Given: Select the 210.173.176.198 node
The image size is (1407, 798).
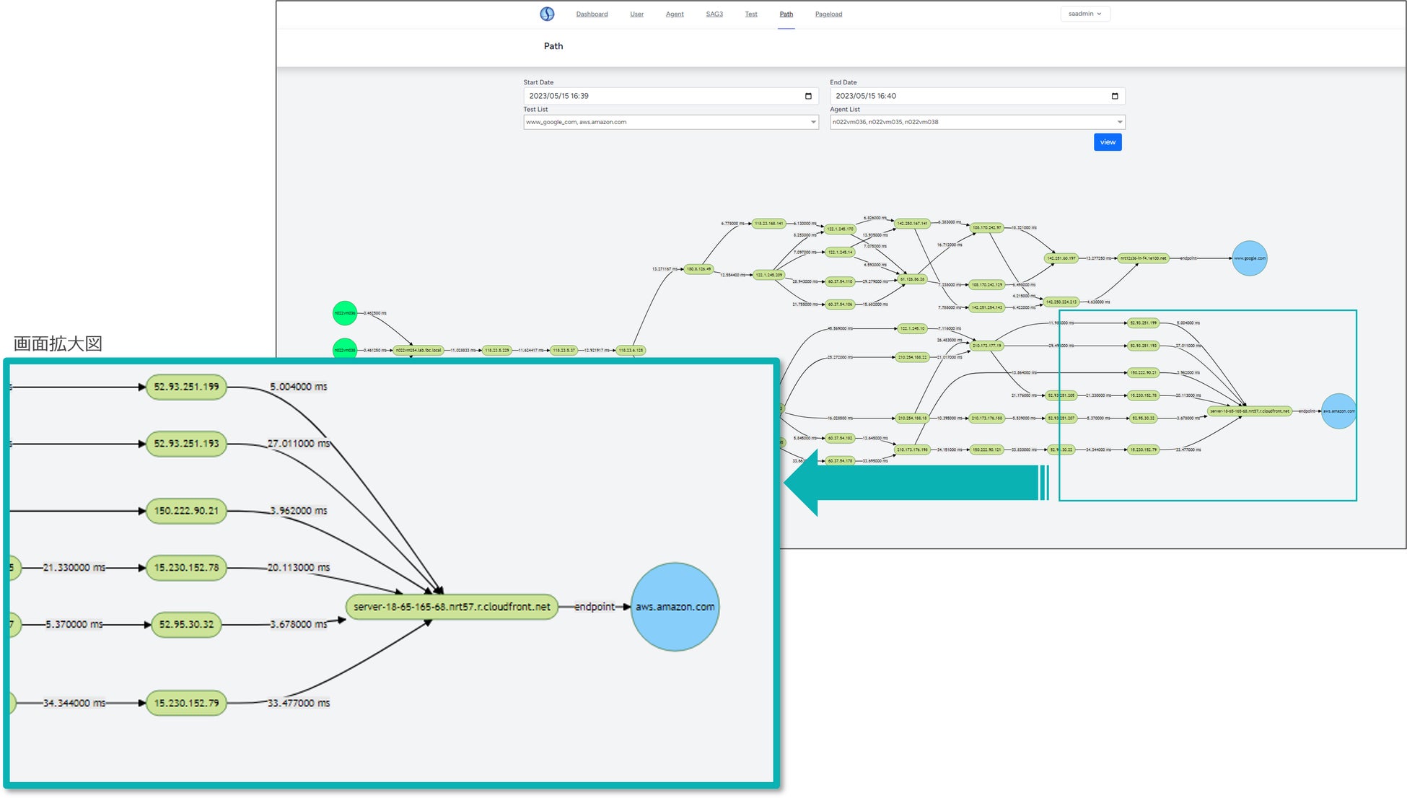Looking at the screenshot, I should pyautogui.click(x=912, y=450).
